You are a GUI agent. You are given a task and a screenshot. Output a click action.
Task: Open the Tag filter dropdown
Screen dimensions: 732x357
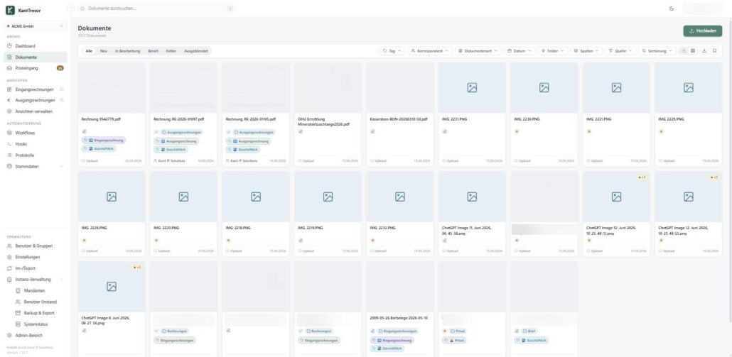(392, 51)
